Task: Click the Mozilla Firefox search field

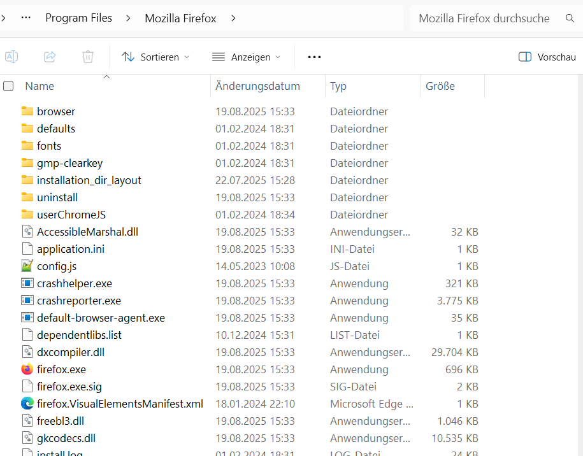Action: pos(484,18)
